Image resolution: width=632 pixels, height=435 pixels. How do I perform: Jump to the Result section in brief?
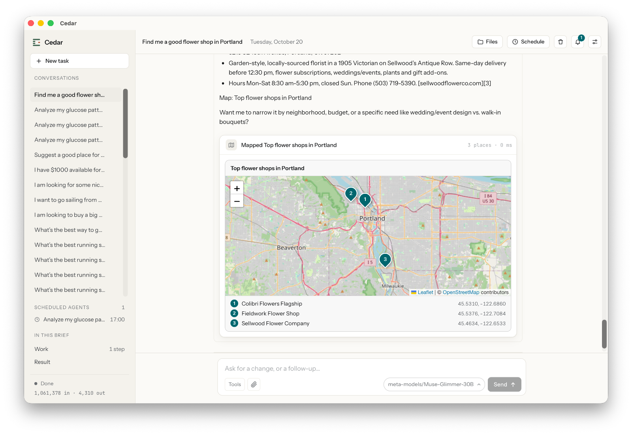(79, 362)
